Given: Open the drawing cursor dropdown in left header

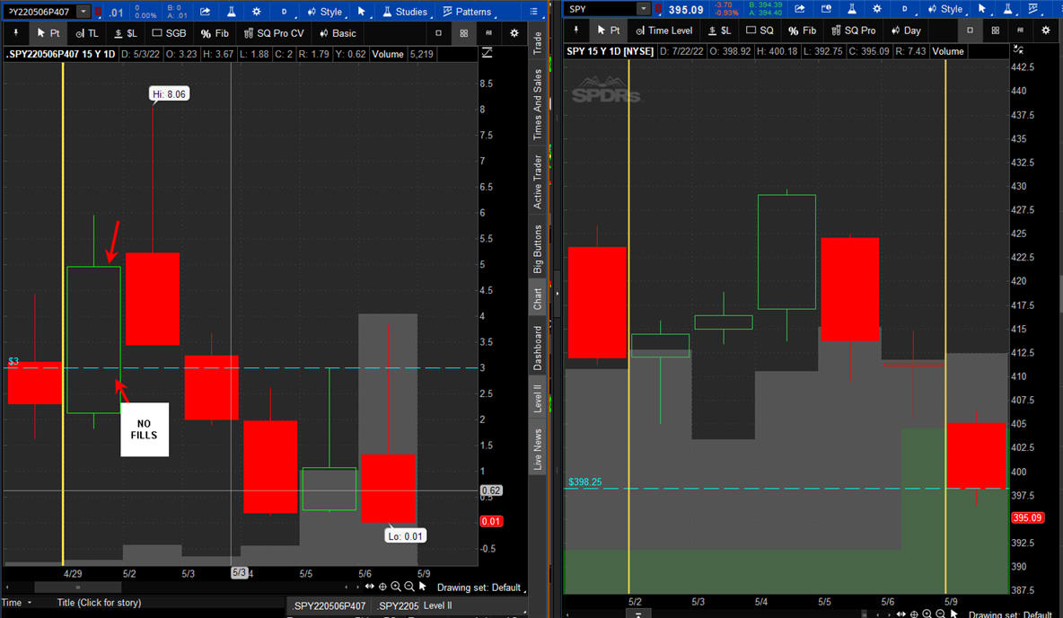Looking at the screenshot, I should click(x=361, y=12).
